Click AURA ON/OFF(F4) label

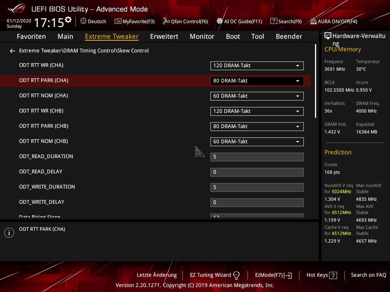pyautogui.click(x=337, y=21)
